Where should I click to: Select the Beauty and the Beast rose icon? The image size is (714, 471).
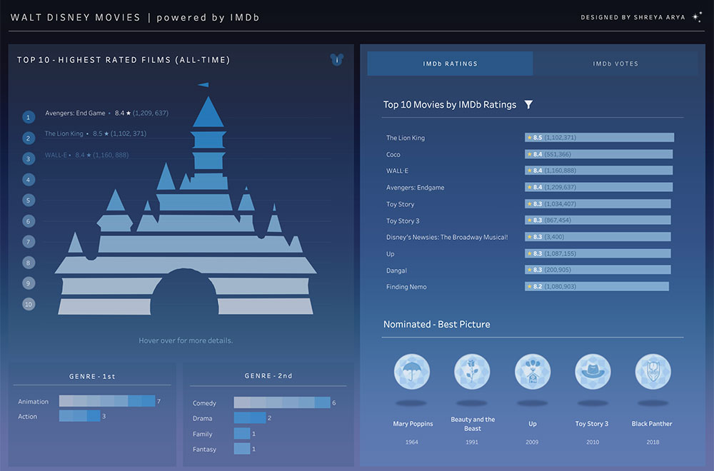[x=472, y=372]
